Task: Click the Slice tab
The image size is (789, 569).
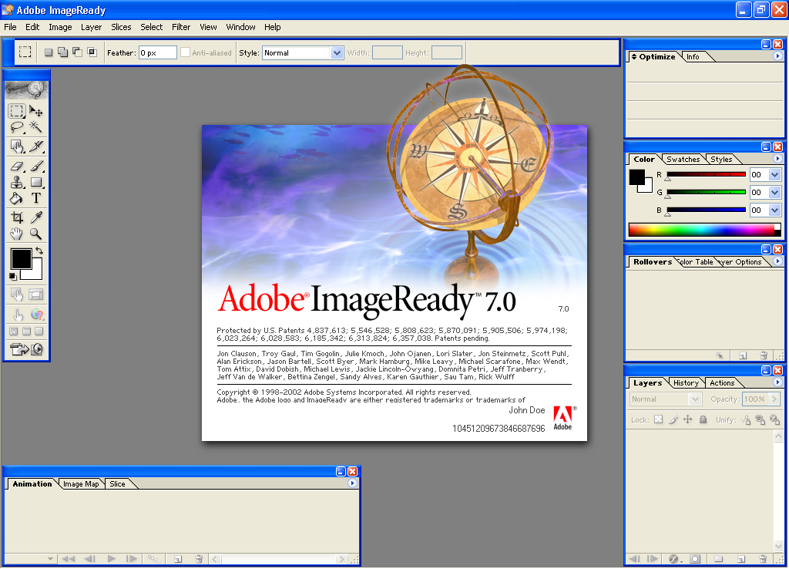Action: [117, 484]
